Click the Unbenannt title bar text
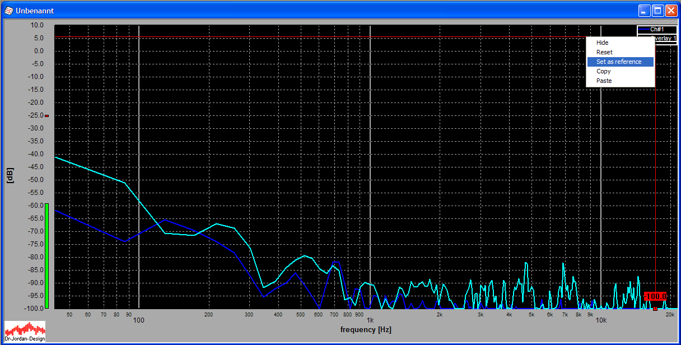Screen dimensions: 681x345 click(35, 11)
